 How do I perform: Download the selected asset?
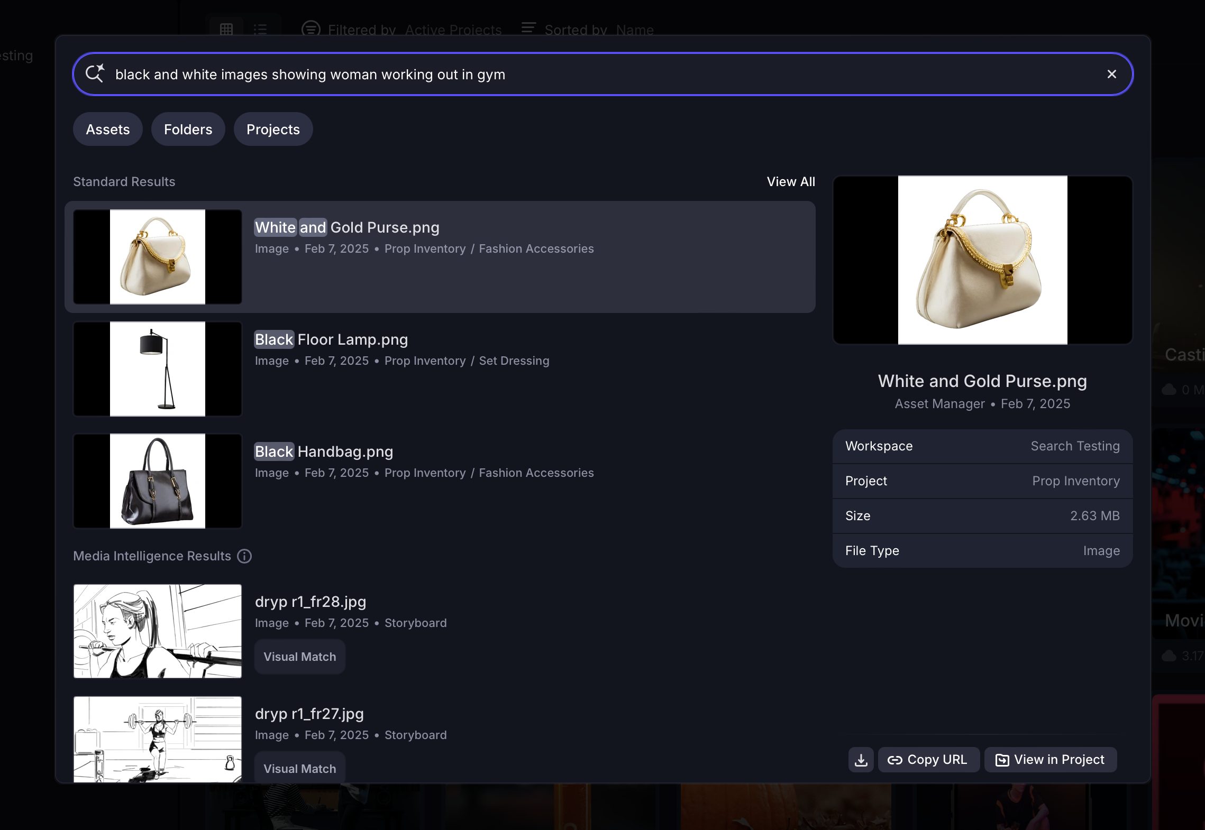click(861, 760)
